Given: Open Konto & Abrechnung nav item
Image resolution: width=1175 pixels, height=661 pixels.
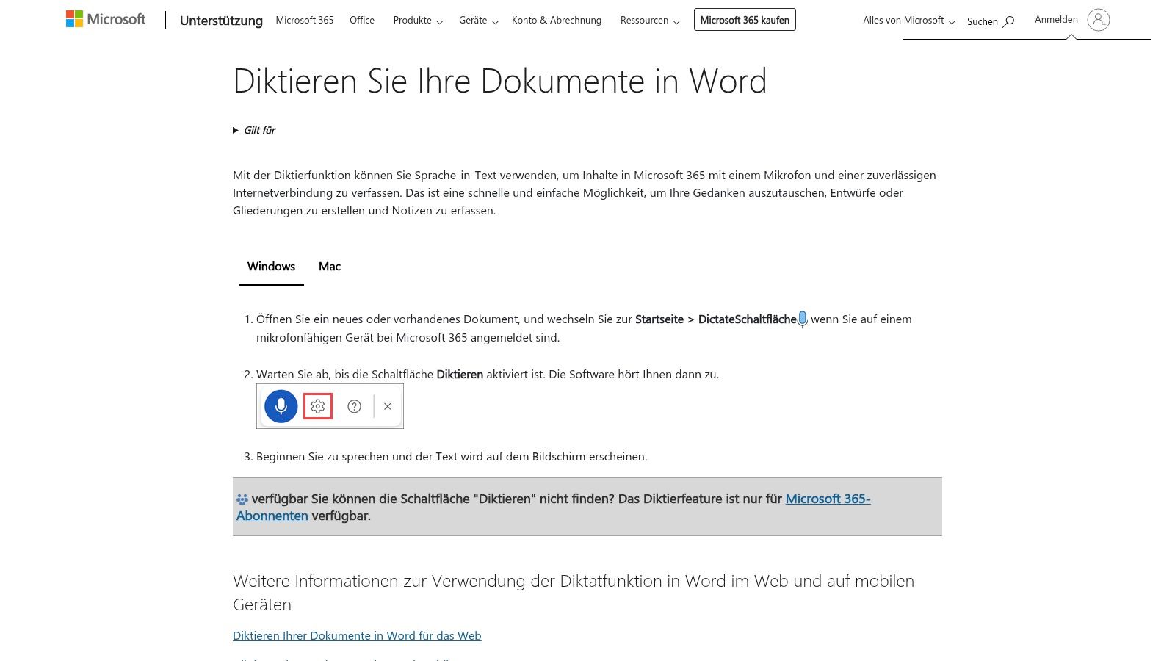Looking at the screenshot, I should 557,21.
